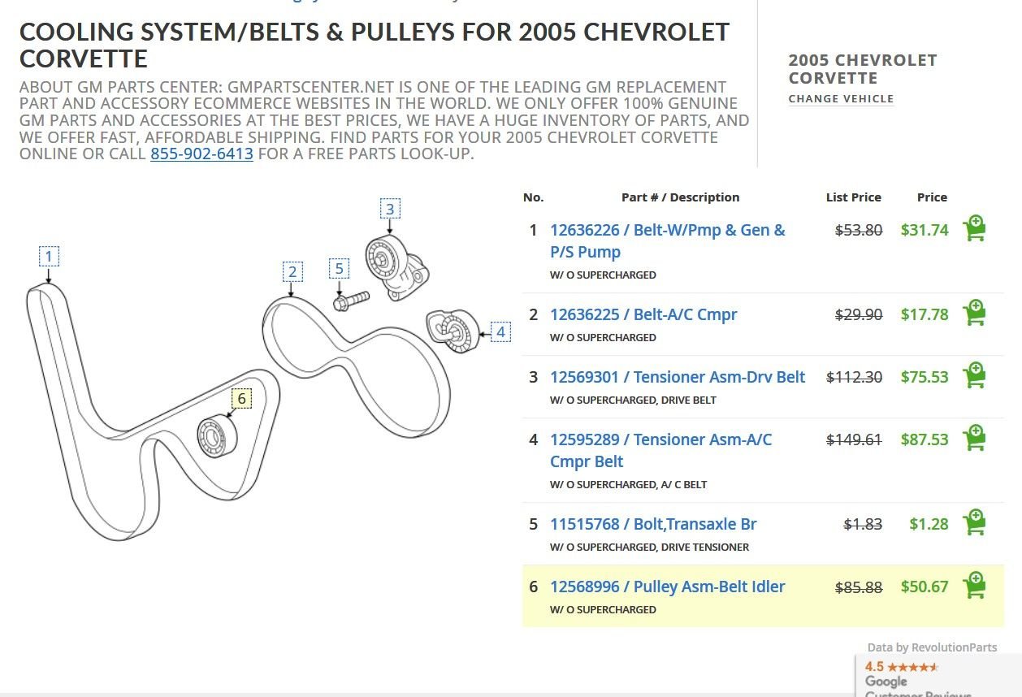The width and height of the screenshot is (1022, 697).
Task: Select diagram callout number 3
Action: click(390, 209)
